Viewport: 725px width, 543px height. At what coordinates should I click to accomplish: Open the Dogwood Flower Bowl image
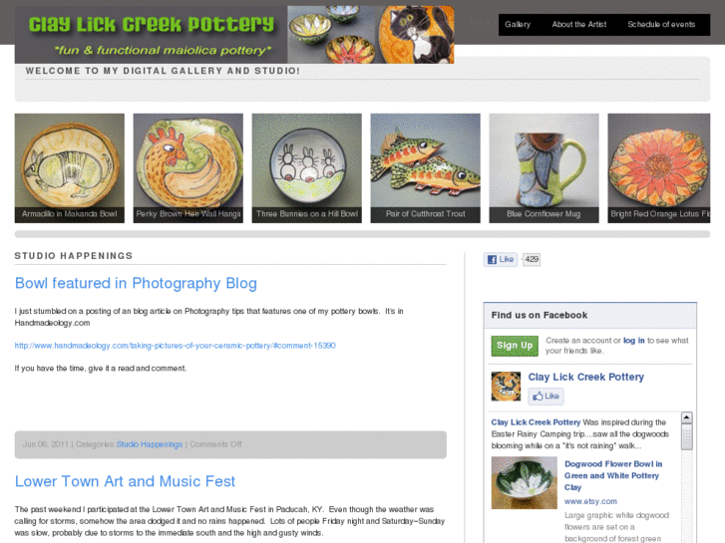point(524,482)
